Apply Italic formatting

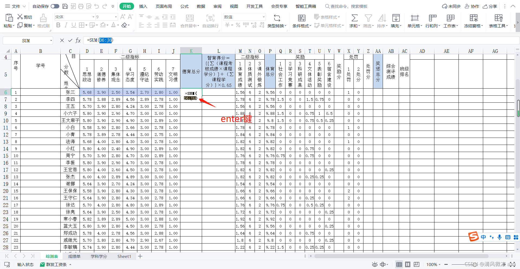click(66, 25)
